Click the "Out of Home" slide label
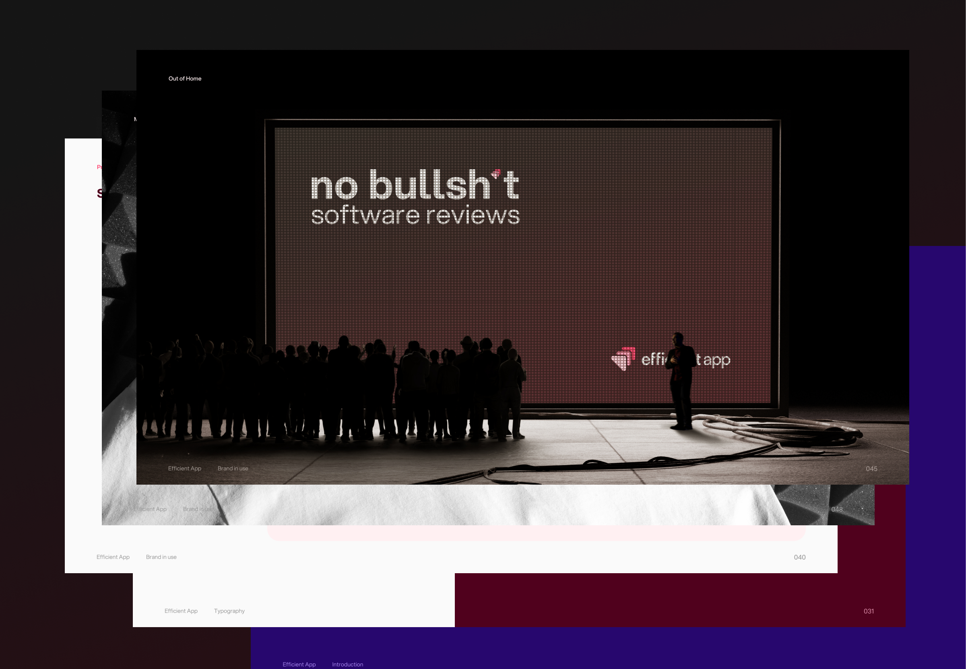Viewport: 966px width, 669px height. pyautogui.click(x=185, y=78)
